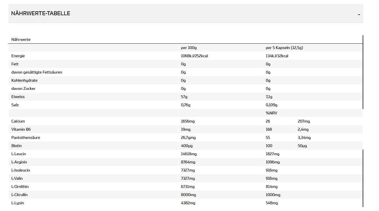Select the 'davon gesättigte Fettsäuren' row
Screen dimensions: 379x211
pyautogui.click(x=186, y=72)
